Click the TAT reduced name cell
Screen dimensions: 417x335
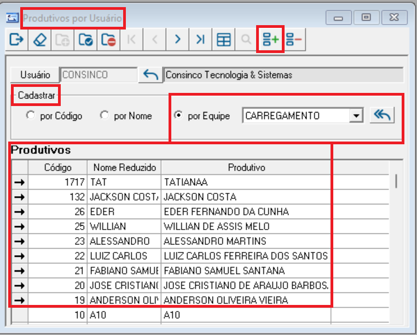click(124, 182)
